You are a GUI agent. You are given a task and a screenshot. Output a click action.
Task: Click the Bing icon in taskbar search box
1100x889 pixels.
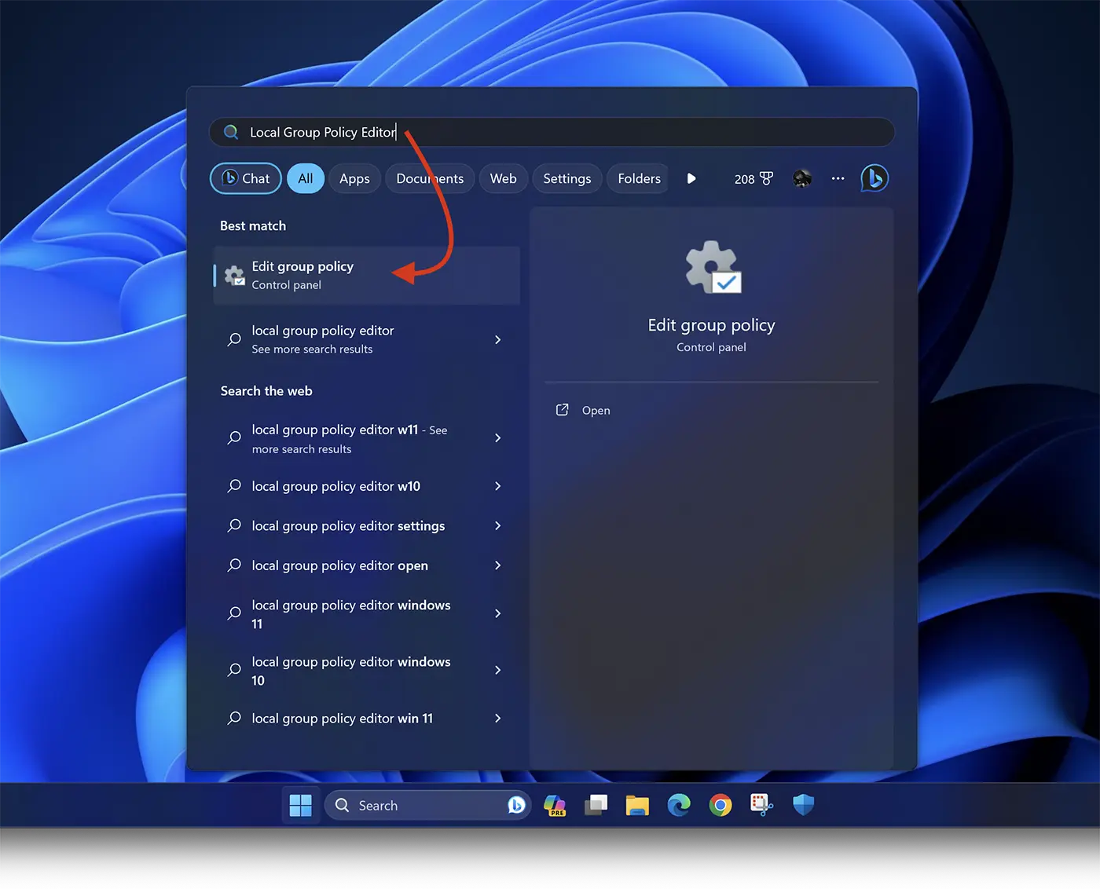click(516, 805)
